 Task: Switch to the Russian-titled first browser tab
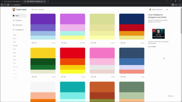tap(12, 1)
